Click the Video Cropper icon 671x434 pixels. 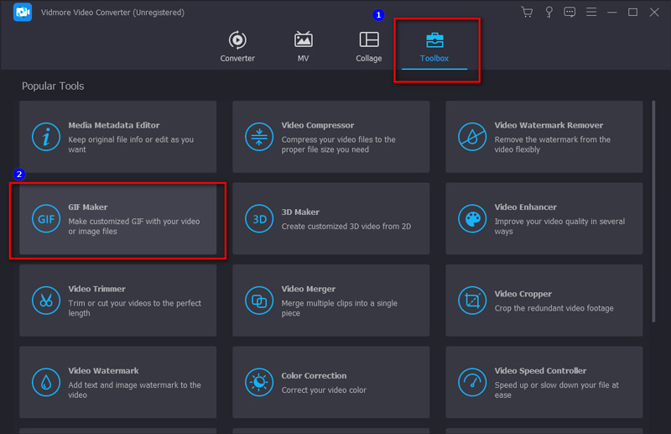(472, 301)
